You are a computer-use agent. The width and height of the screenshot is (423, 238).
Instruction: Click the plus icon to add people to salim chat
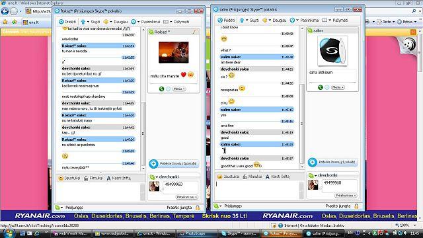point(312,162)
